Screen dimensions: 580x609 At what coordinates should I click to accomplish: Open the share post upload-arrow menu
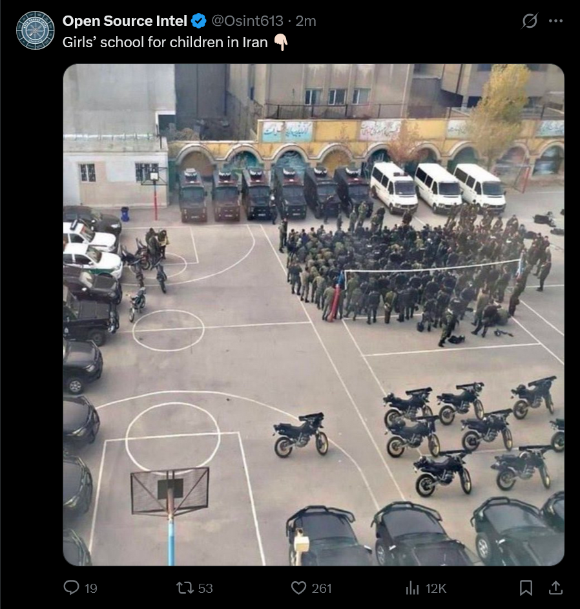(x=555, y=588)
